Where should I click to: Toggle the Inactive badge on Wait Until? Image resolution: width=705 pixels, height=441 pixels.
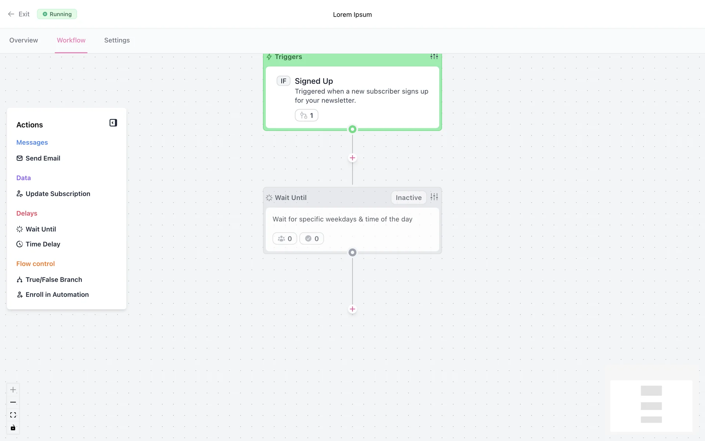408,198
